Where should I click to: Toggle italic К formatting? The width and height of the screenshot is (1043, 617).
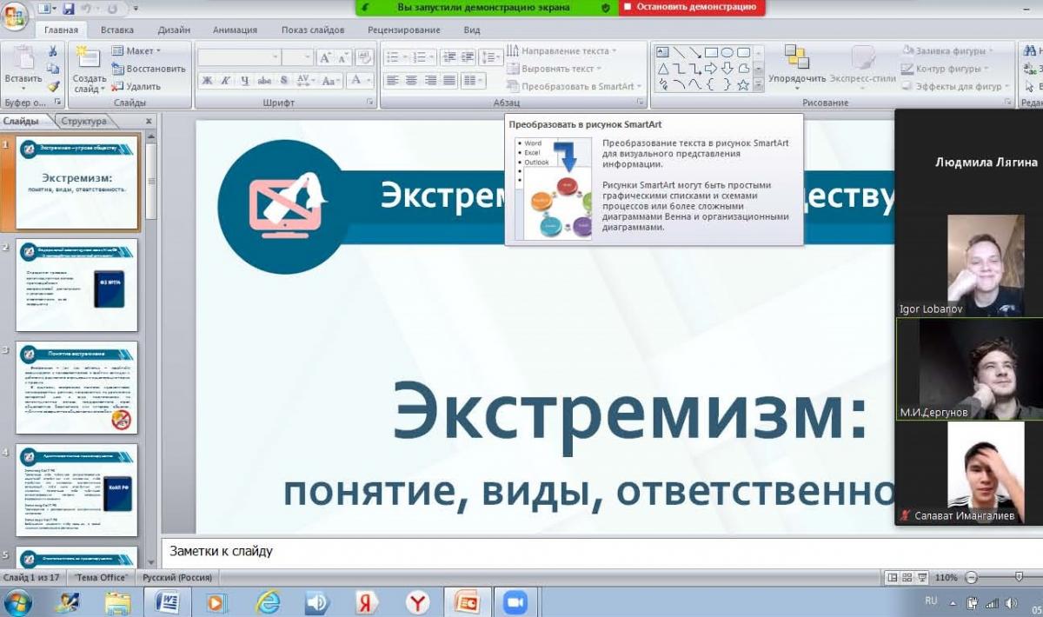click(225, 81)
